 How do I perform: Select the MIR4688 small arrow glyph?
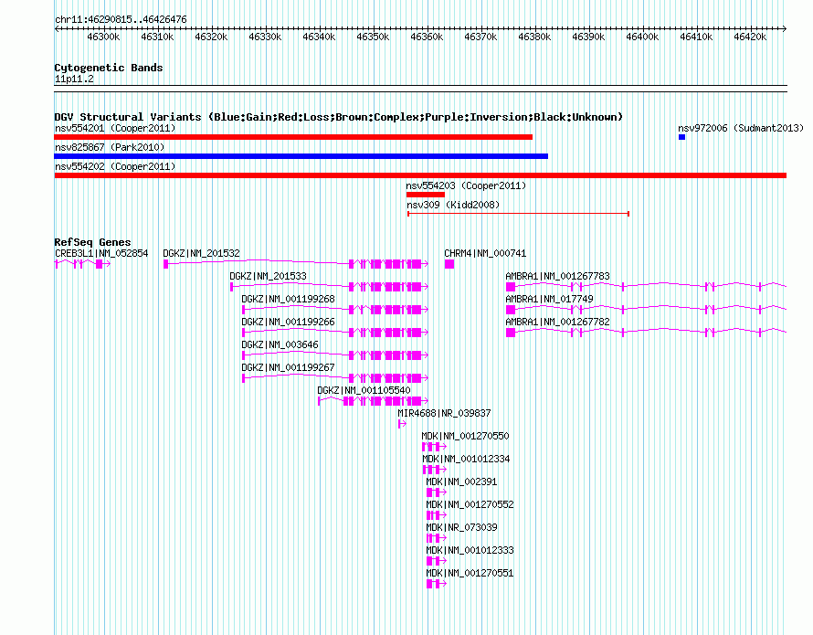[x=402, y=424]
